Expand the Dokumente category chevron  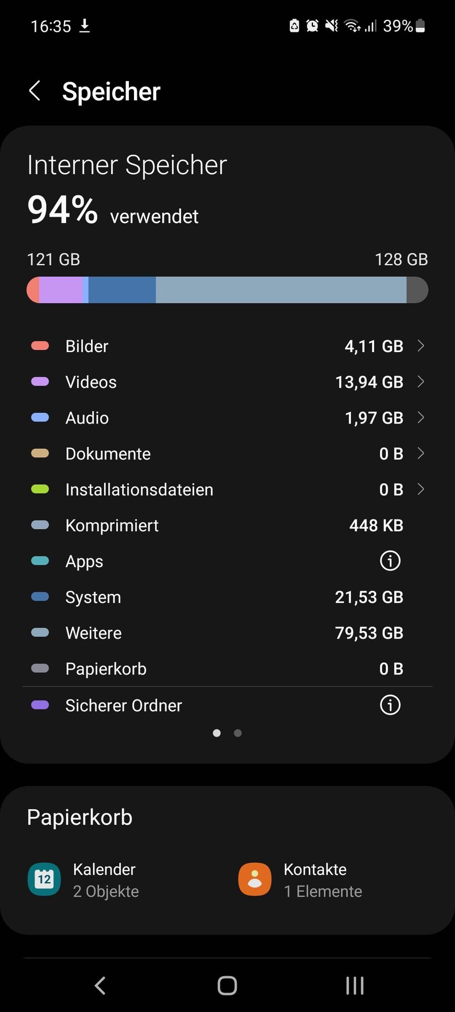(x=421, y=453)
